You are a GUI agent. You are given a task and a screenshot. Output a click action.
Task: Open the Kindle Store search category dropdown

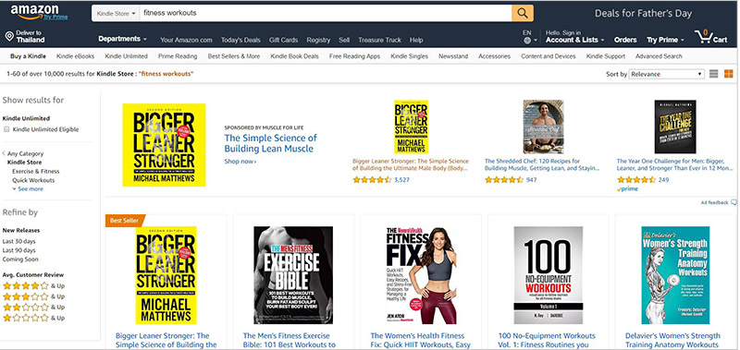pyautogui.click(x=116, y=13)
